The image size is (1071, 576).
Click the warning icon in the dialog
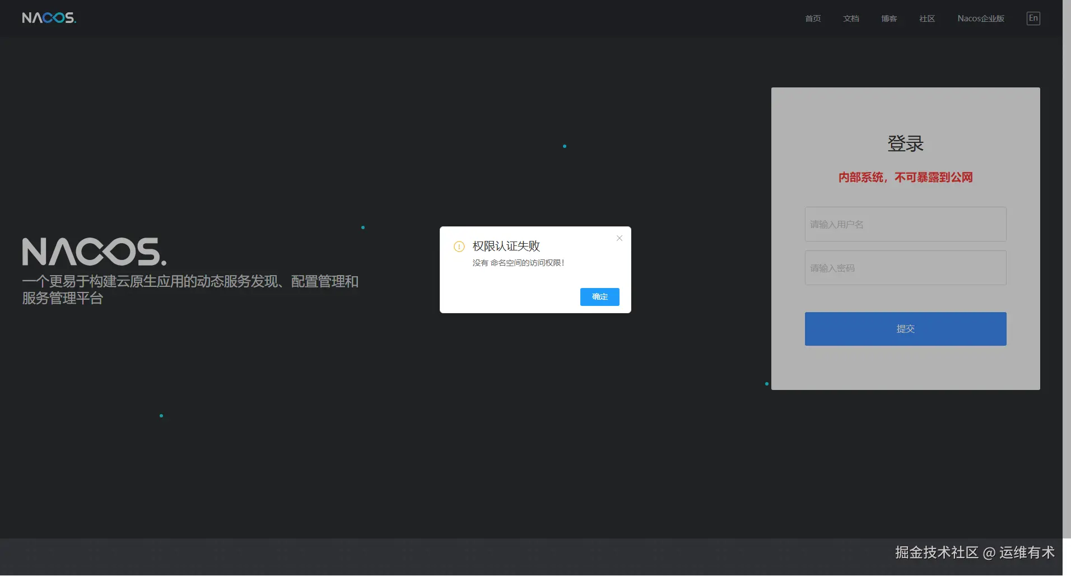pos(459,247)
